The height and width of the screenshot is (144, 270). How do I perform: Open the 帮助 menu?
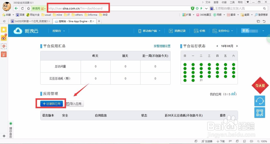[x=240, y=2]
